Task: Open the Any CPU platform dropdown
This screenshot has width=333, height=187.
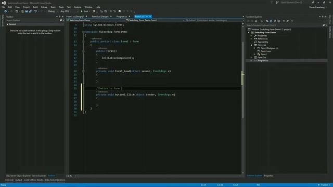Action: pyautogui.click(x=69, y=11)
